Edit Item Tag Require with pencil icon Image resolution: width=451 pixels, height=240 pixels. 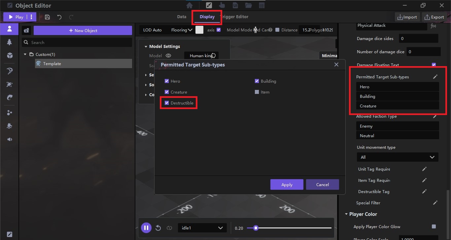coord(425,180)
